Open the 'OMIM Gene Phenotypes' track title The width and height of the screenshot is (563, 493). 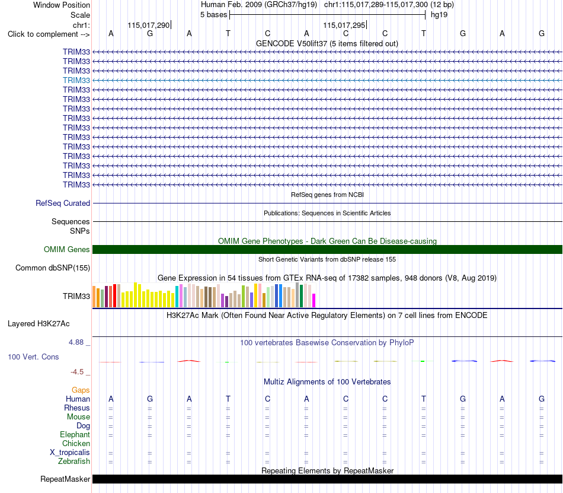[x=327, y=241]
